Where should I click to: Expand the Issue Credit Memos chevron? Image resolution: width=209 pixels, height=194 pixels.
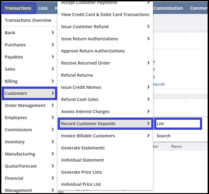pos(148,87)
